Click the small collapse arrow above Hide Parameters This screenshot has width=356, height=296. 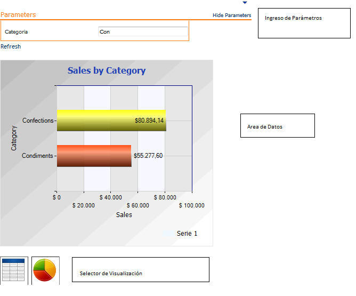tap(245, 3)
